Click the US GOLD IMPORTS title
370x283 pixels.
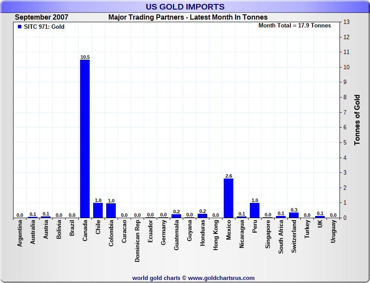185,7
